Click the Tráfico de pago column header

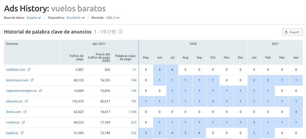click(76, 57)
